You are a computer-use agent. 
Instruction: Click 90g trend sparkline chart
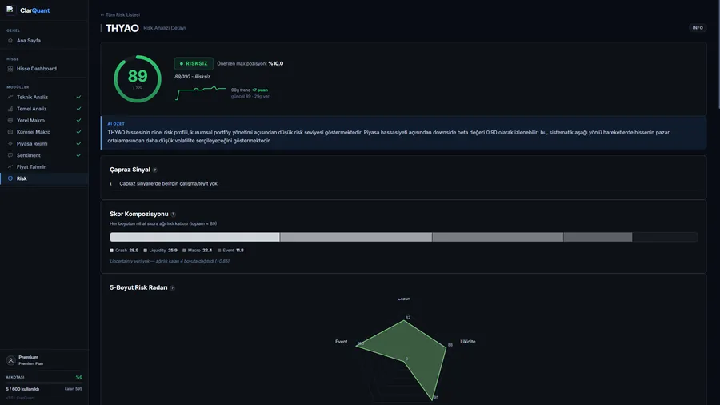click(201, 93)
